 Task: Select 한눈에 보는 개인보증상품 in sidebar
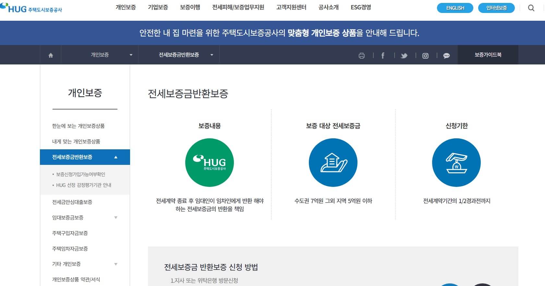(x=79, y=126)
